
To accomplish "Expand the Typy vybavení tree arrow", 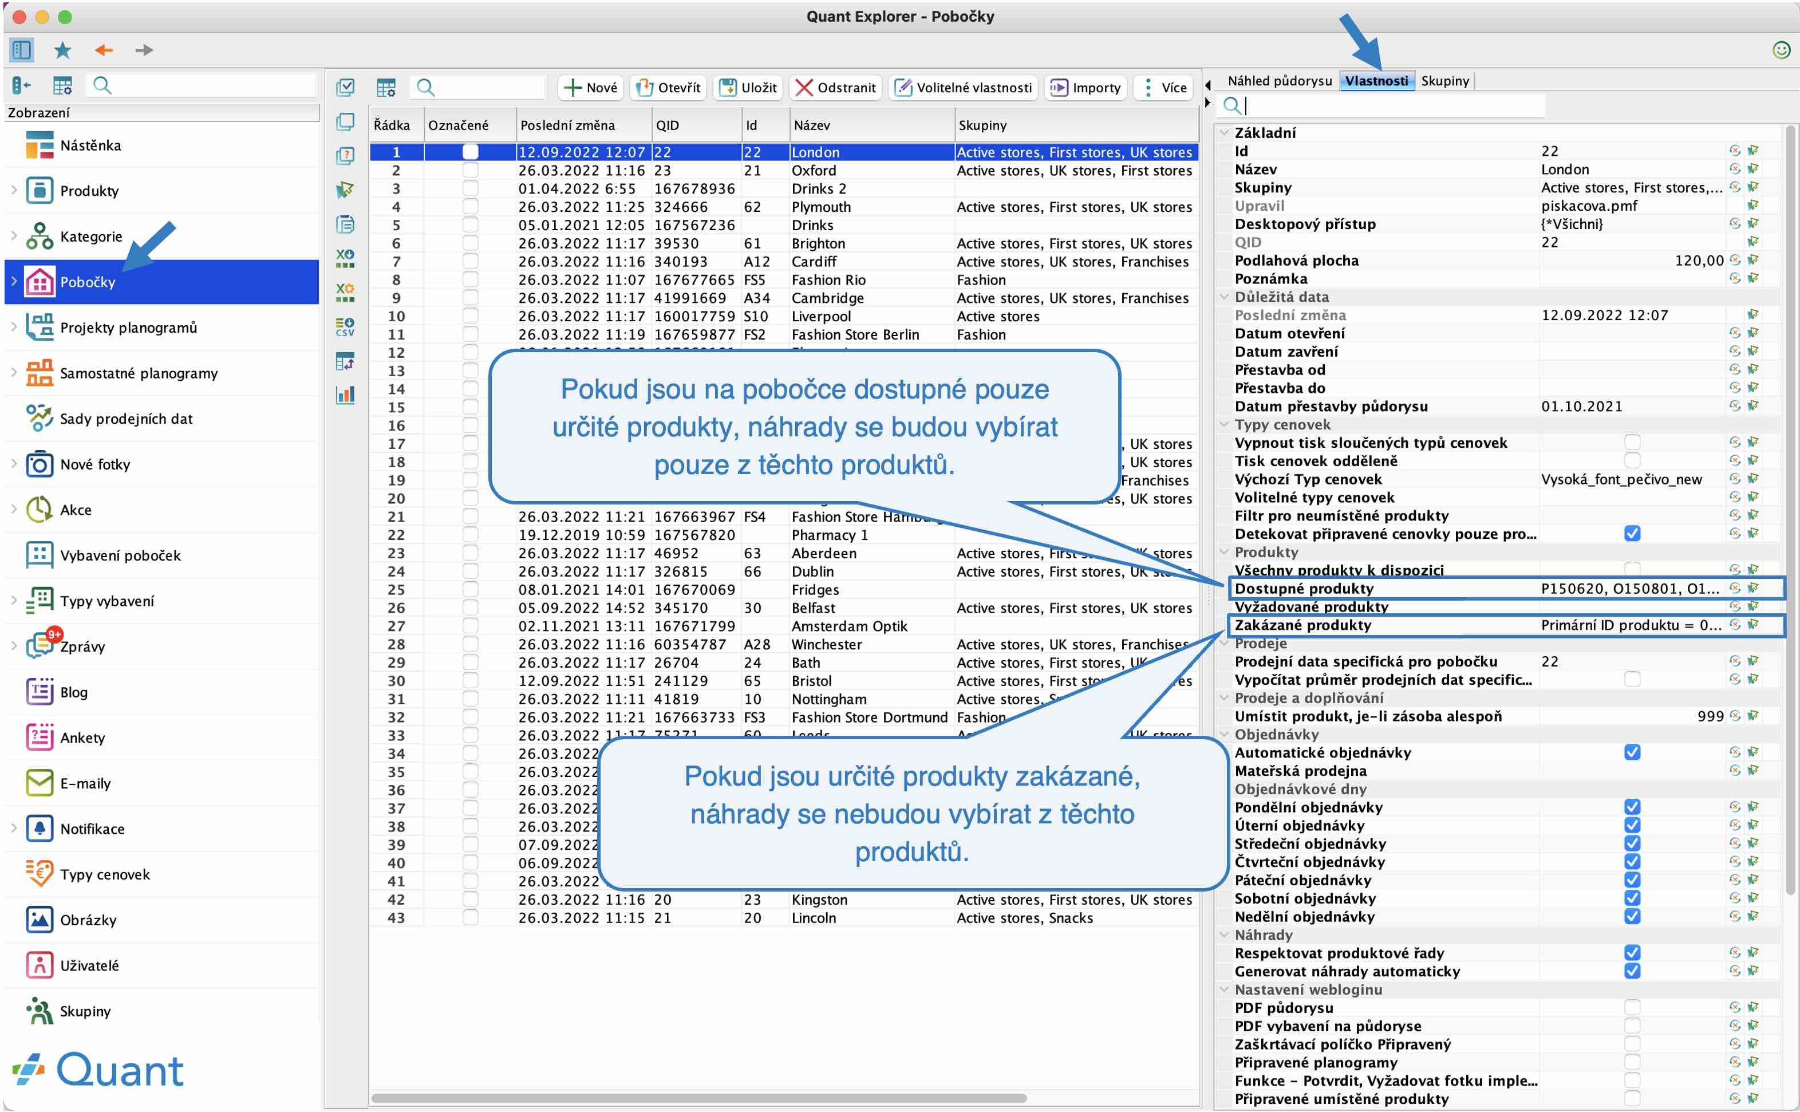I will click(14, 600).
